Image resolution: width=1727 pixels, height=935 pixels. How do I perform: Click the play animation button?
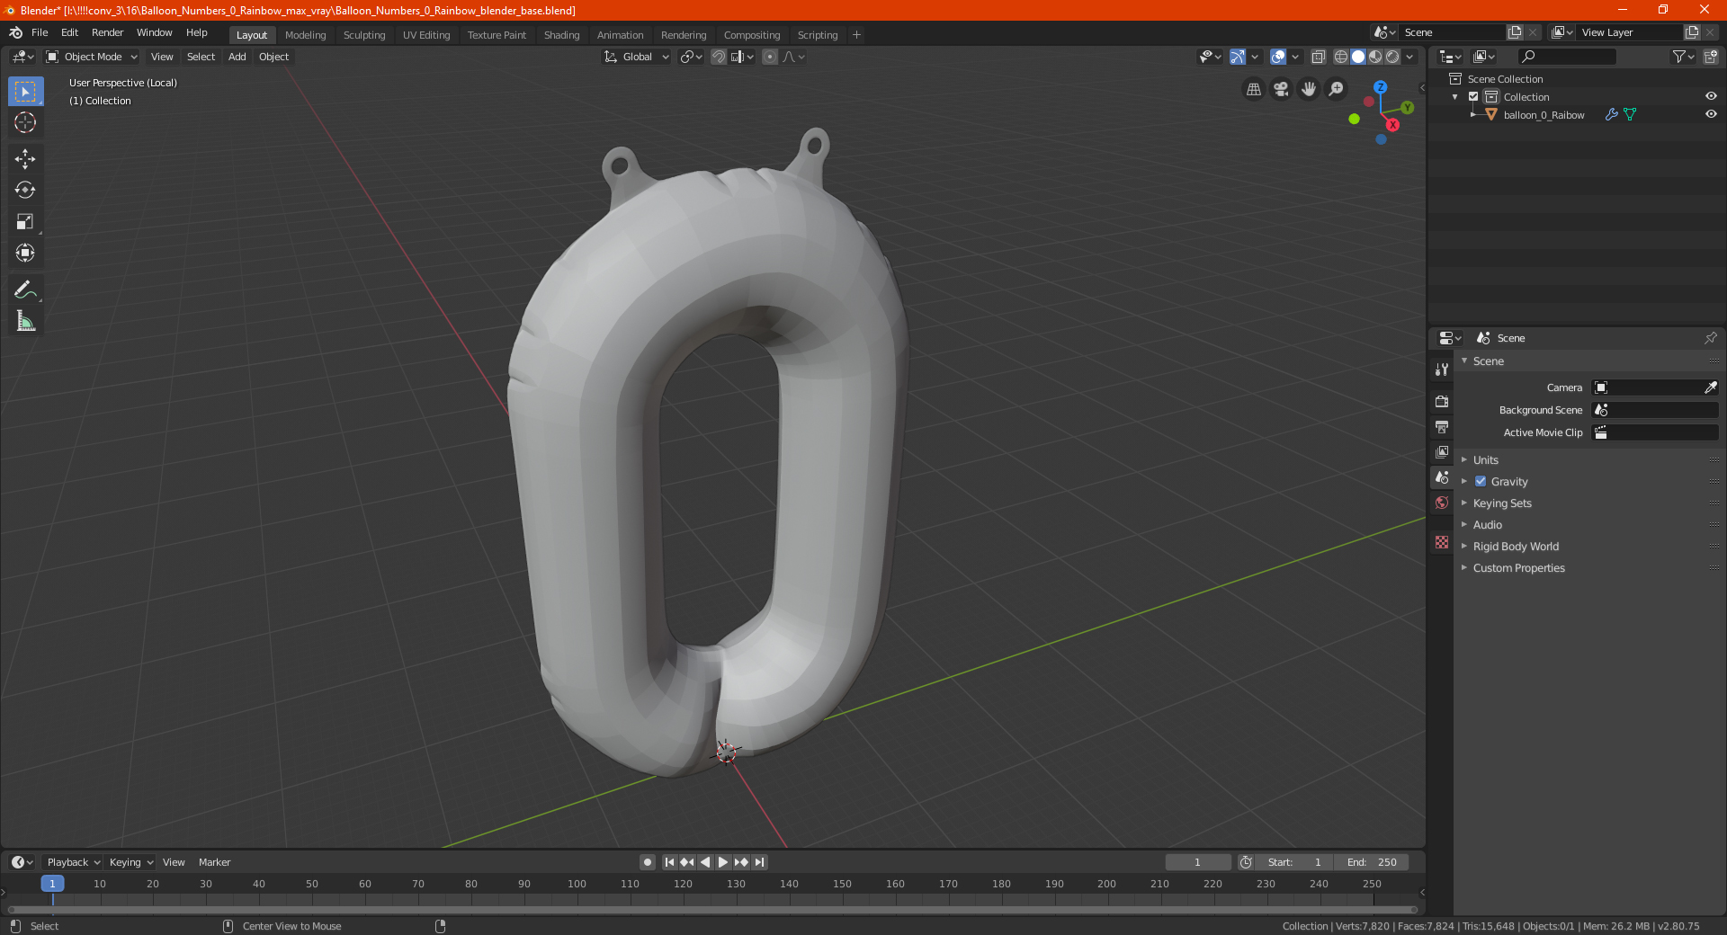point(723,862)
